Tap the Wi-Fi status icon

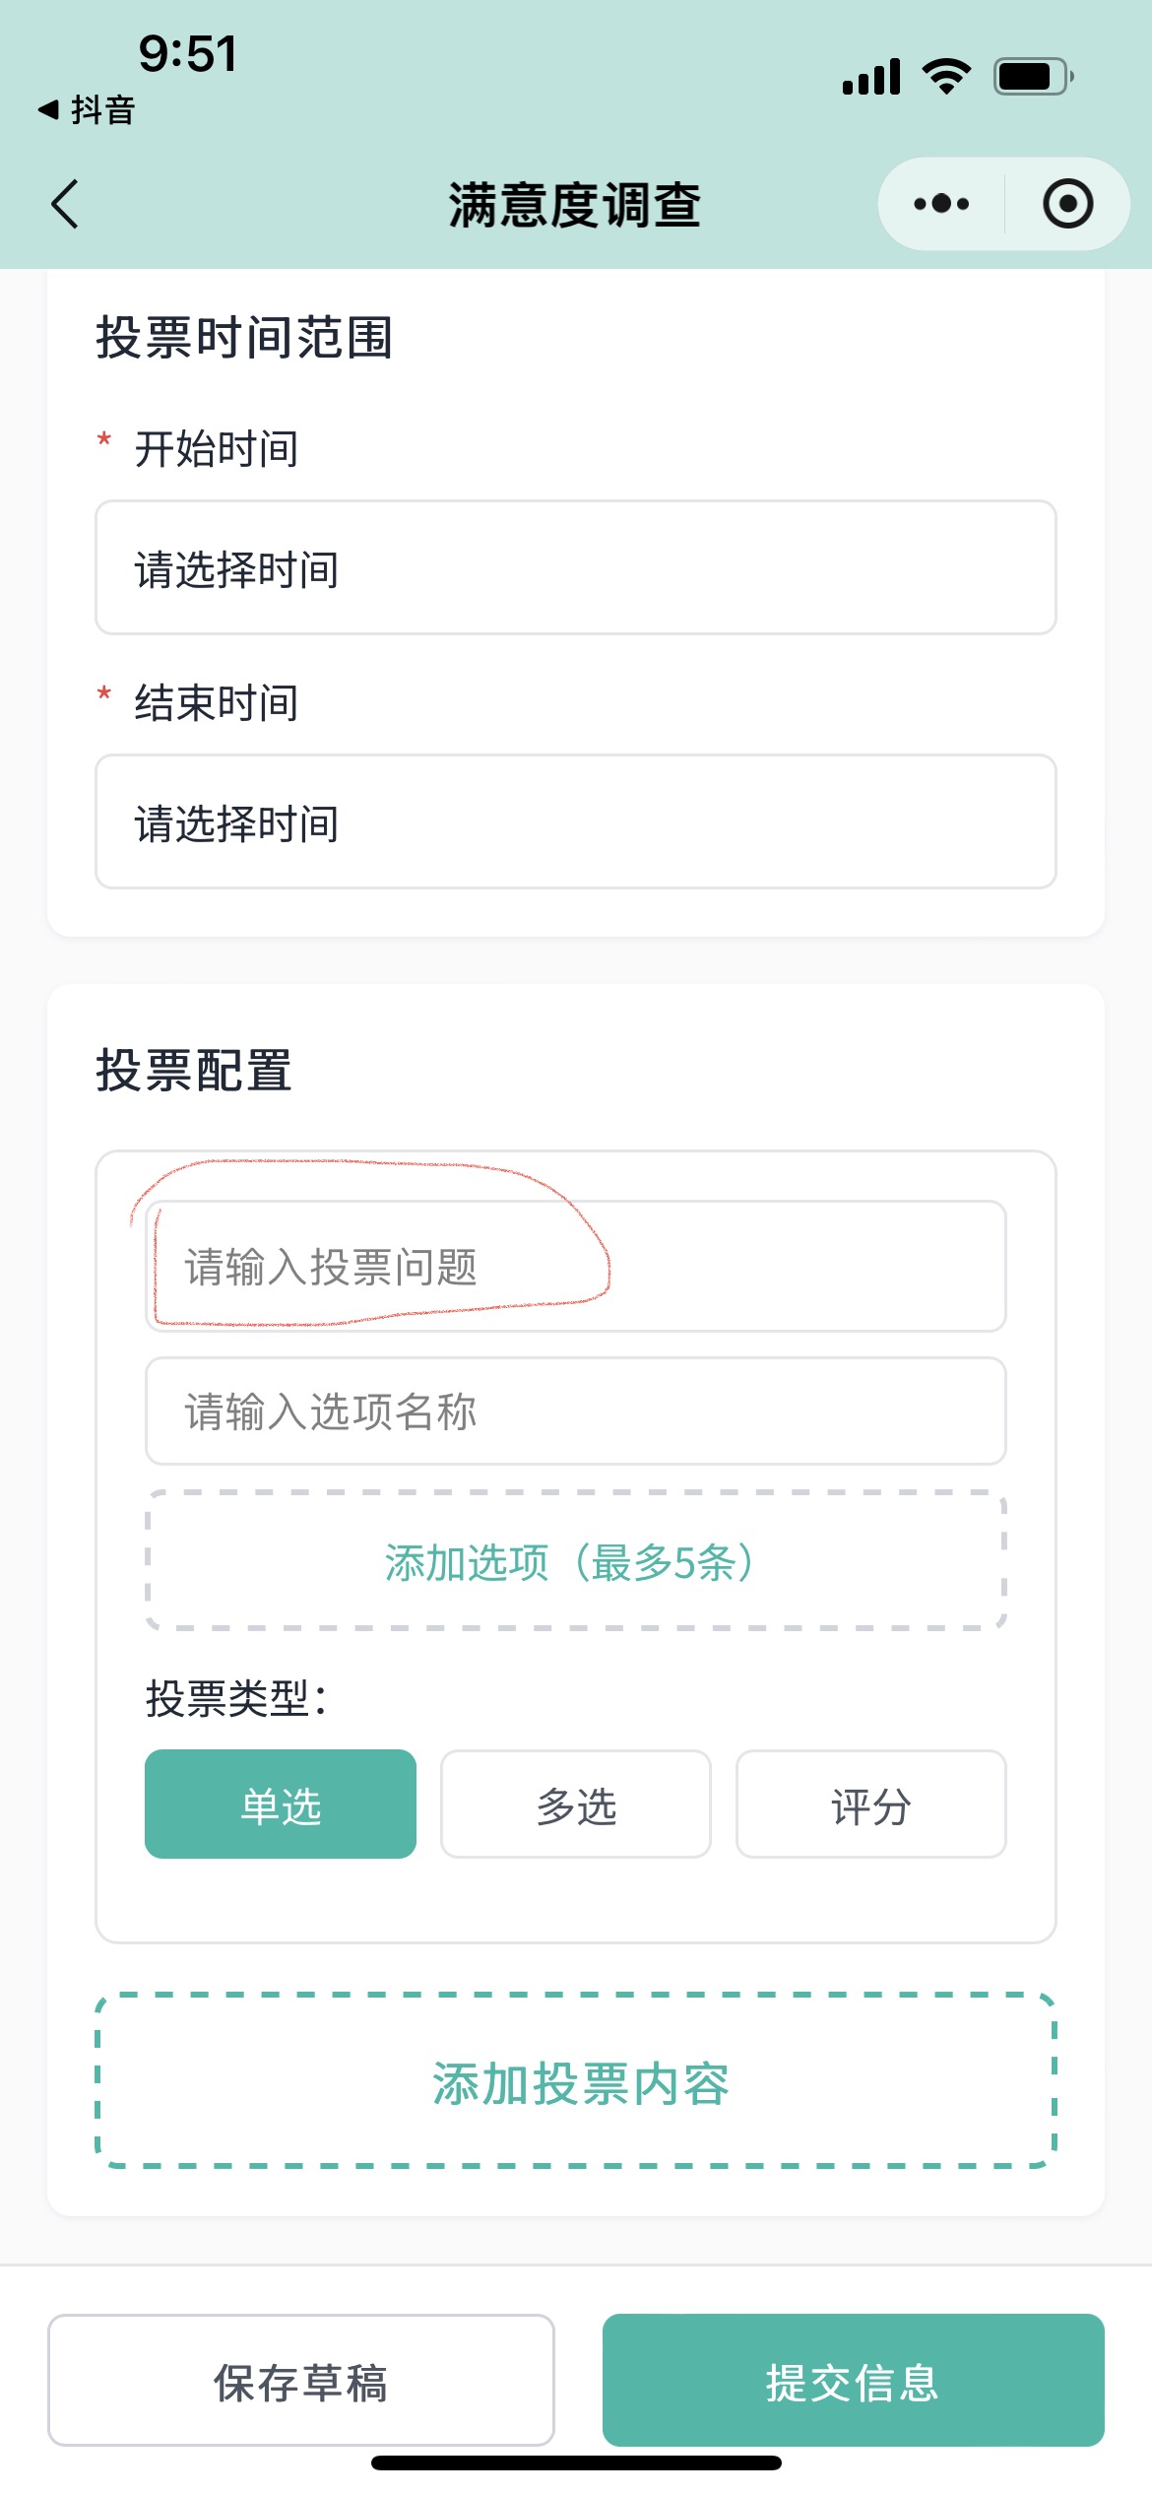click(x=946, y=76)
